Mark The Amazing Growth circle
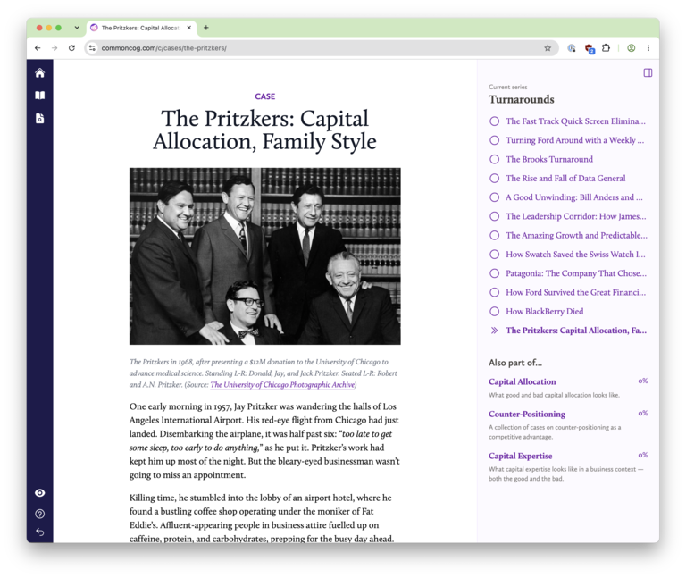This screenshot has height=578, width=686. click(x=494, y=236)
